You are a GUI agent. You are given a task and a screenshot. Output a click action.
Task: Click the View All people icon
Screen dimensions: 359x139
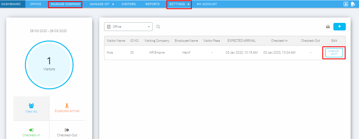[31, 106]
